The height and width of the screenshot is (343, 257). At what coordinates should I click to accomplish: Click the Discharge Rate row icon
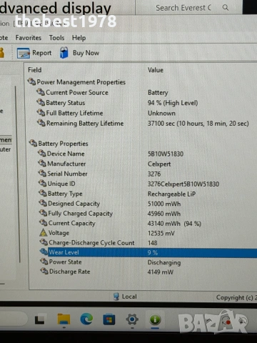tap(44, 271)
